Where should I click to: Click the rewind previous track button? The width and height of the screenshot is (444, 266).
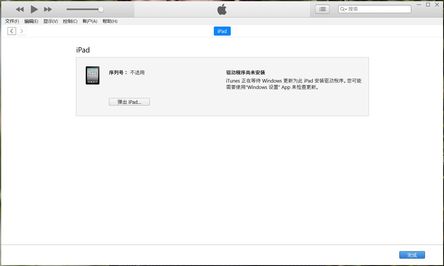[x=20, y=9]
